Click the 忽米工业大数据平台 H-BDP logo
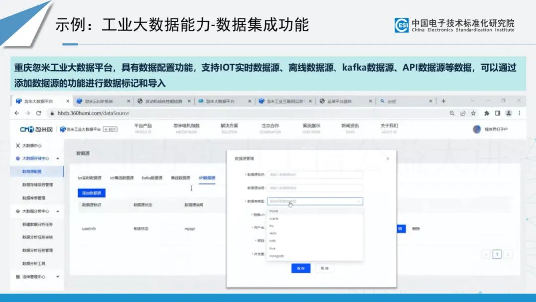This screenshot has width=536, height=302. 88,129
